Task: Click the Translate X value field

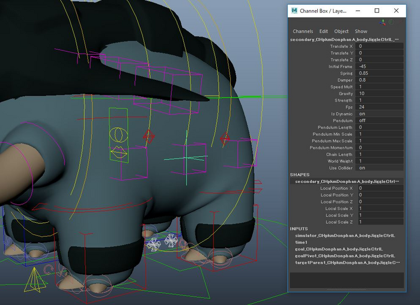Action: (379, 46)
